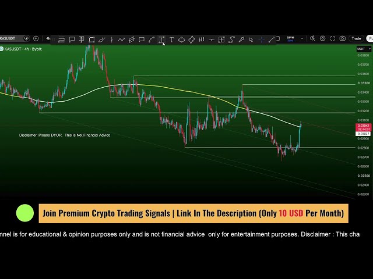
Task: Select the arrow cursor pointer tool
Action: (251, 40)
